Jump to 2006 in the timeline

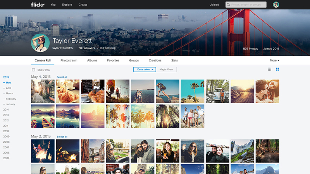[x=6, y=153]
